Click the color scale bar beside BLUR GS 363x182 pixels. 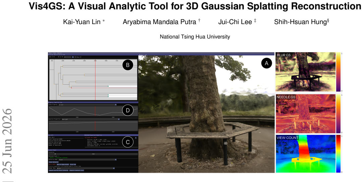point(338,72)
